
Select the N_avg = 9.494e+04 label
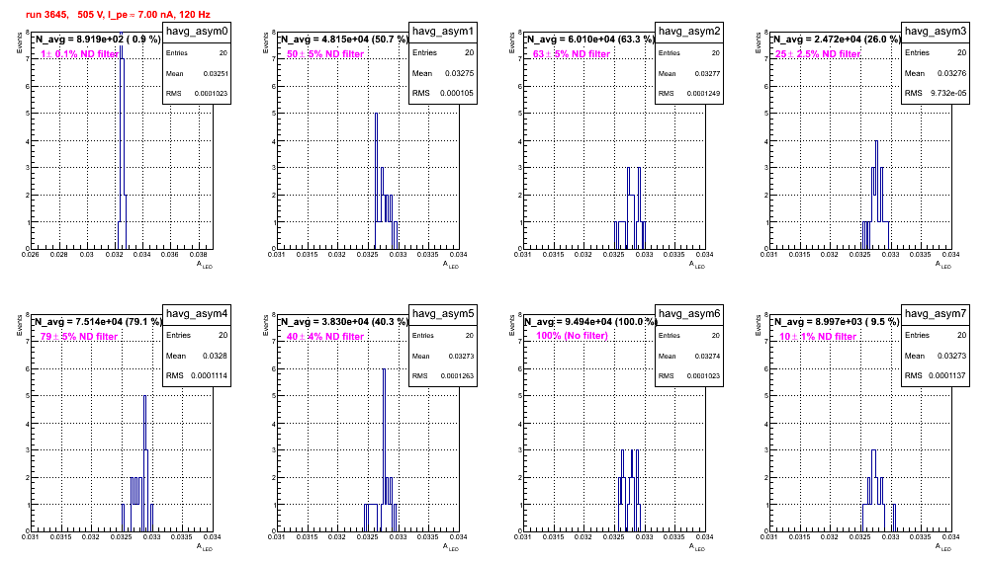click(589, 321)
